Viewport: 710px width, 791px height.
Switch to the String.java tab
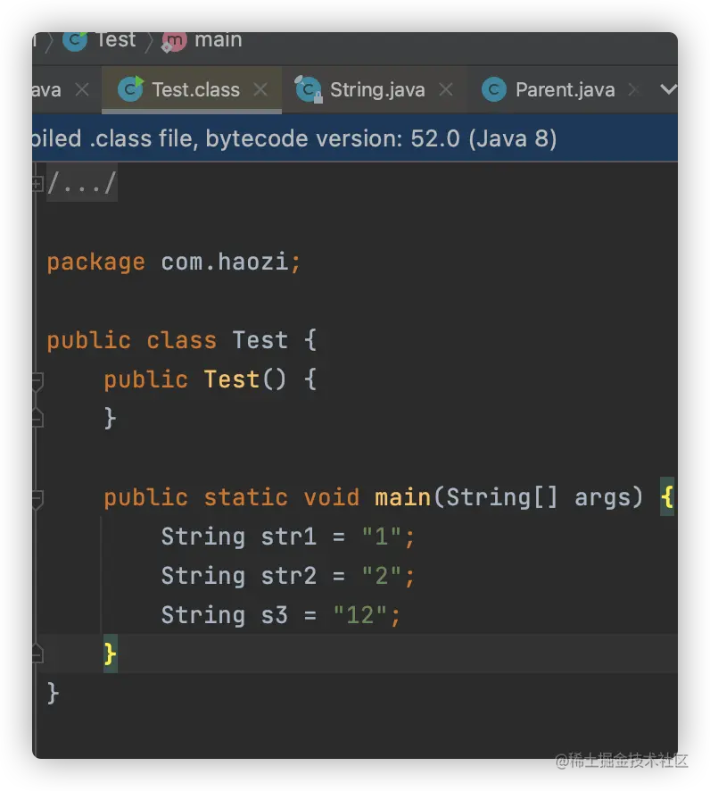click(377, 89)
